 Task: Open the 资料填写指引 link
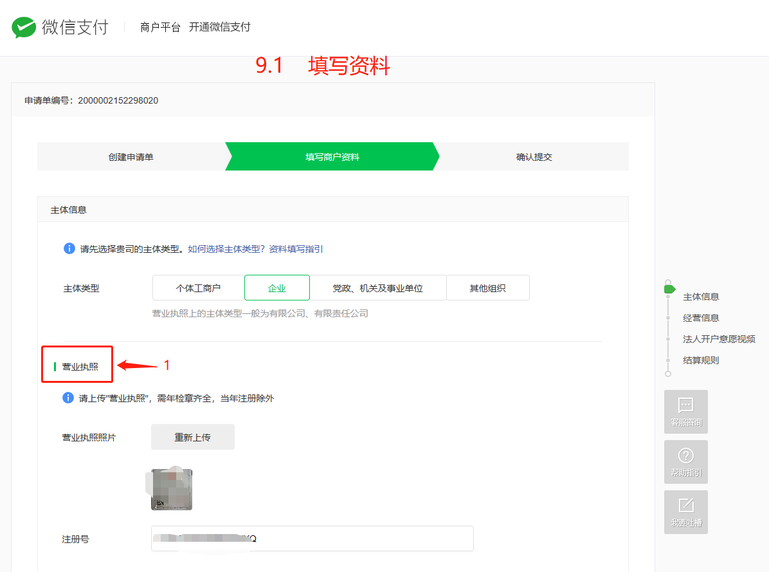tap(296, 249)
